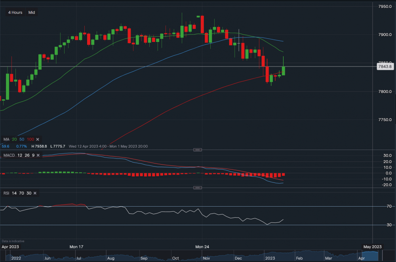
Task: Click the Mon 24 label on the time axis
Action: pos(202,247)
